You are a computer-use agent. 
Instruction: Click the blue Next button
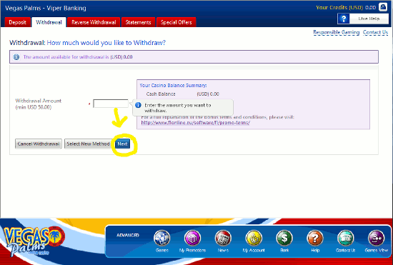[123, 144]
